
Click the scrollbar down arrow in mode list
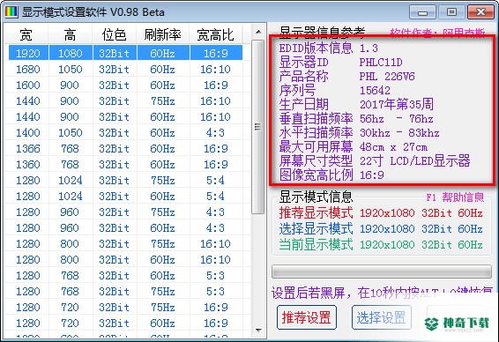tap(258, 331)
